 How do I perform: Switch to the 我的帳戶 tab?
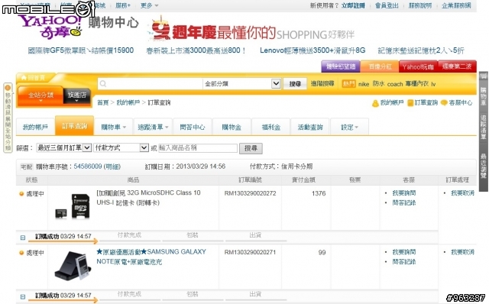pos(35,127)
